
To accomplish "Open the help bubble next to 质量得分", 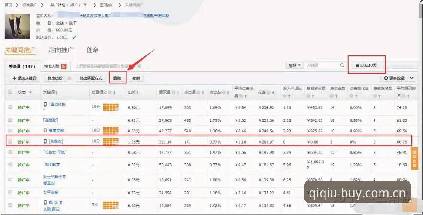I will pos(110,92).
